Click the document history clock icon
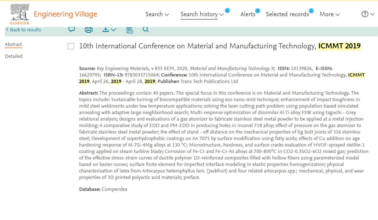Screen dimensions: 378x220 point(130,30)
